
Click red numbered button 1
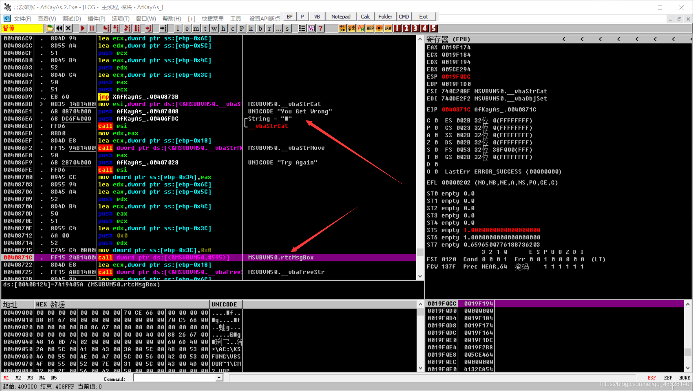point(397,28)
